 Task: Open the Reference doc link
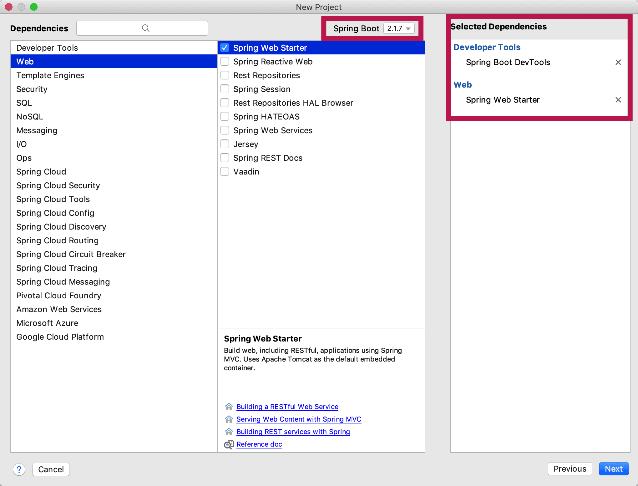tap(259, 444)
